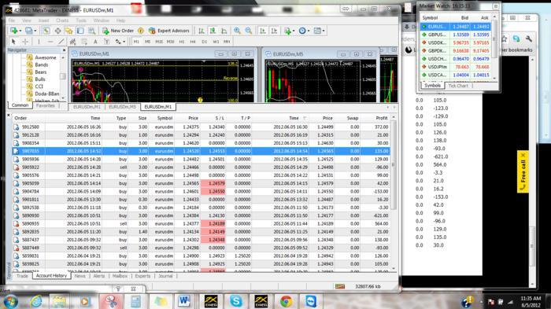Screen dimensions: 551x309
Task: Open Skype from the taskbar
Action: tap(236, 301)
